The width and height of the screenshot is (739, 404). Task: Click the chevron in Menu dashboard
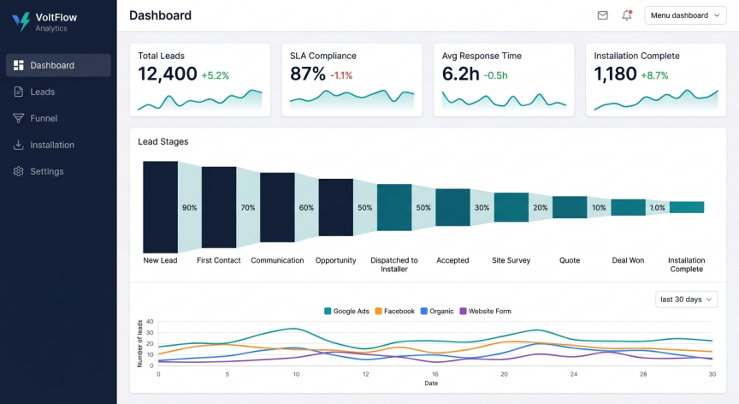[717, 15]
